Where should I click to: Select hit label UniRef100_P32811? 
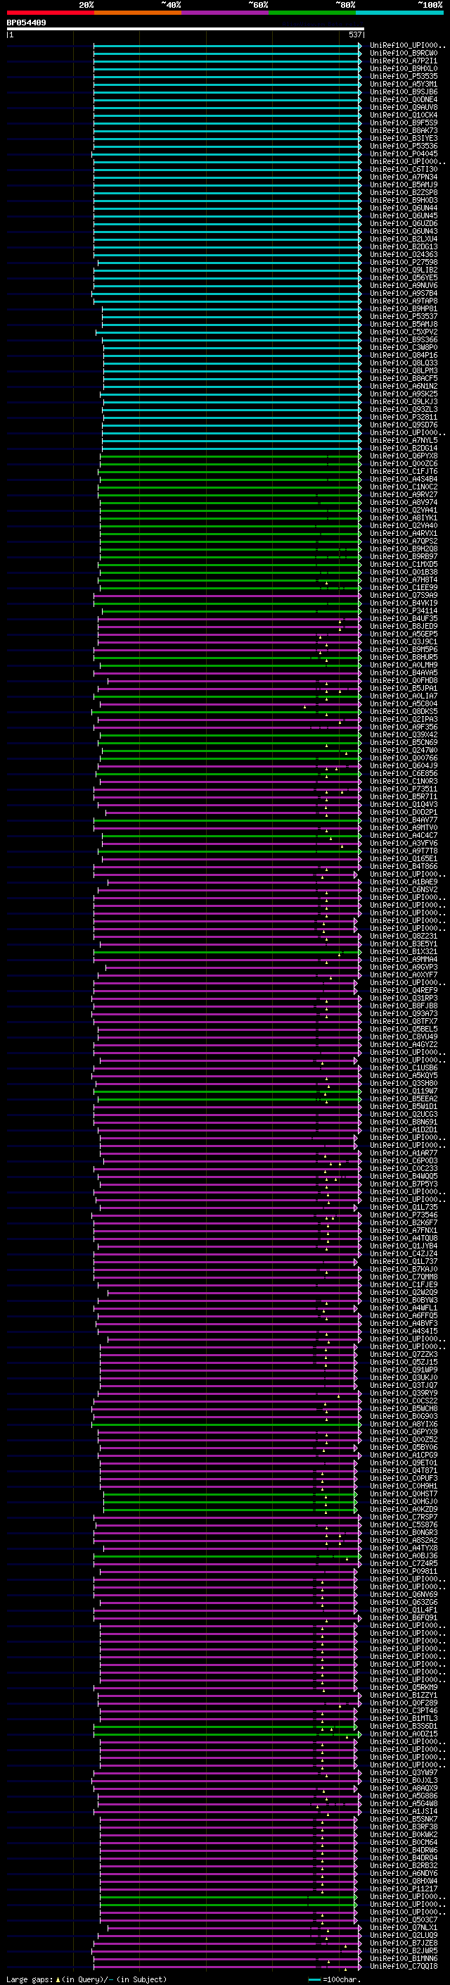click(x=403, y=417)
